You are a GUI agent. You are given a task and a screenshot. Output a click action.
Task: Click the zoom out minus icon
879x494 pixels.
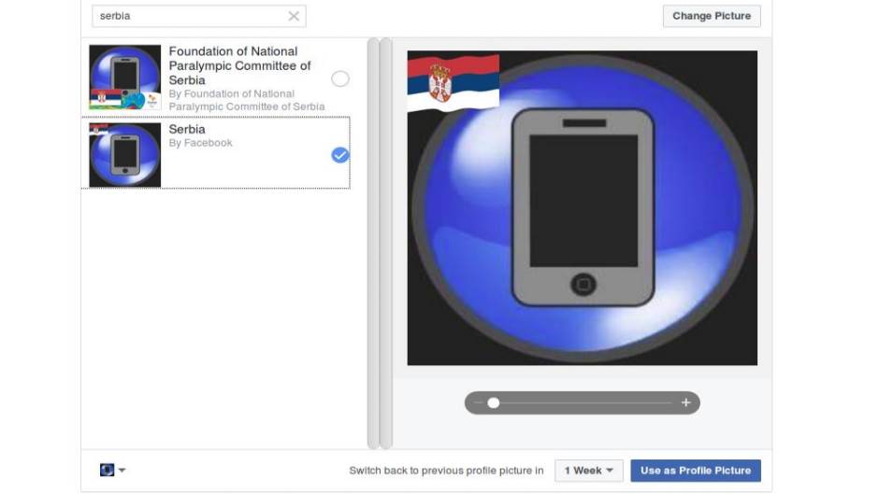point(479,402)
